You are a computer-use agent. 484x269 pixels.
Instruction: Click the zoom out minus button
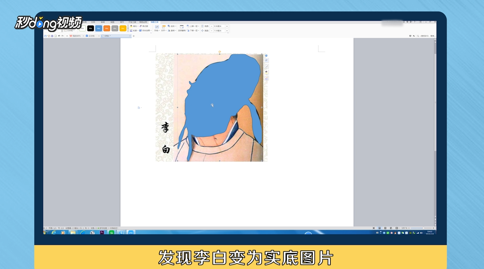[x=409, y=228]
